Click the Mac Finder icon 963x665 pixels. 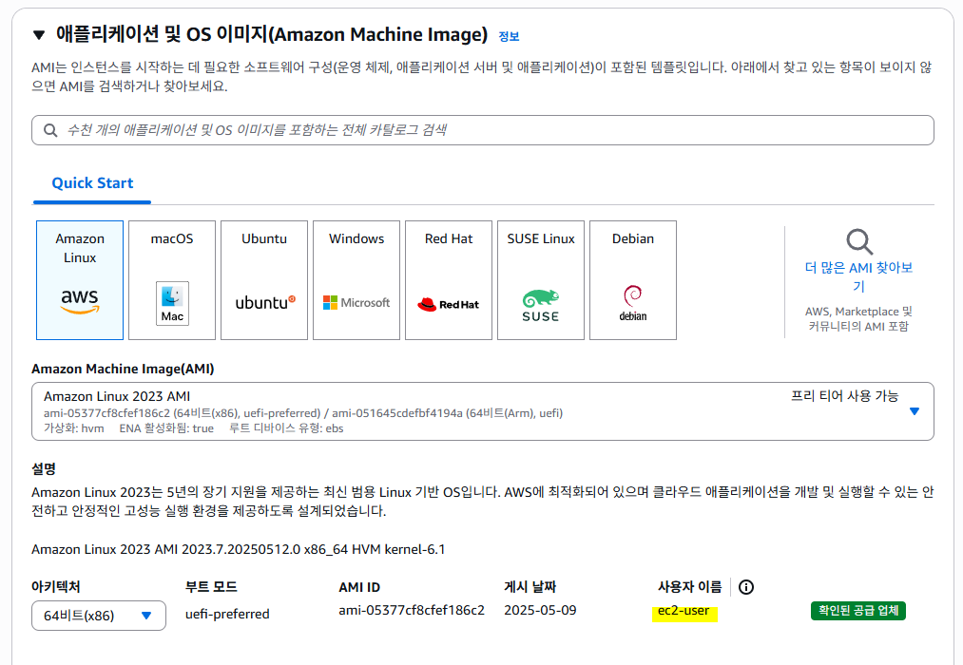(172, 303)
